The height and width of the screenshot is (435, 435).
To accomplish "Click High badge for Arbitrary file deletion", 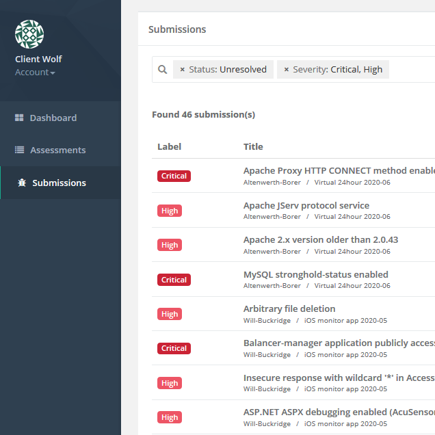I will (x=170, y=314).
